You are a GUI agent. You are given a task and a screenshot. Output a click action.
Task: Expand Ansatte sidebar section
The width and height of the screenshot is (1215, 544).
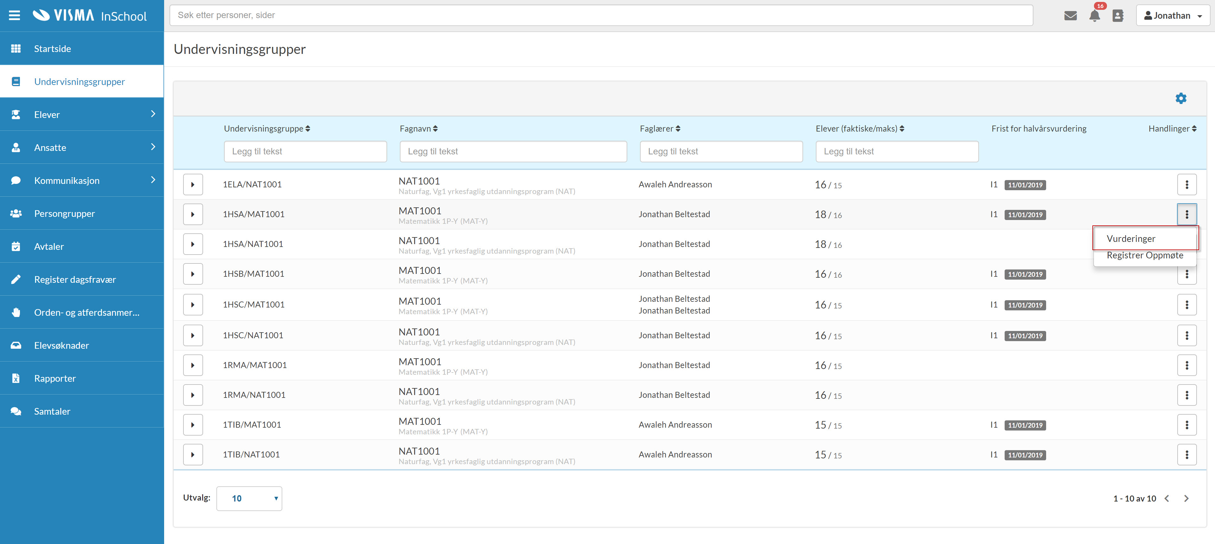pos(82,148)
